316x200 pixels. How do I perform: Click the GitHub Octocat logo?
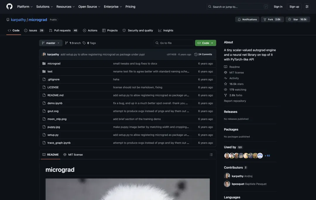(9, 6)
